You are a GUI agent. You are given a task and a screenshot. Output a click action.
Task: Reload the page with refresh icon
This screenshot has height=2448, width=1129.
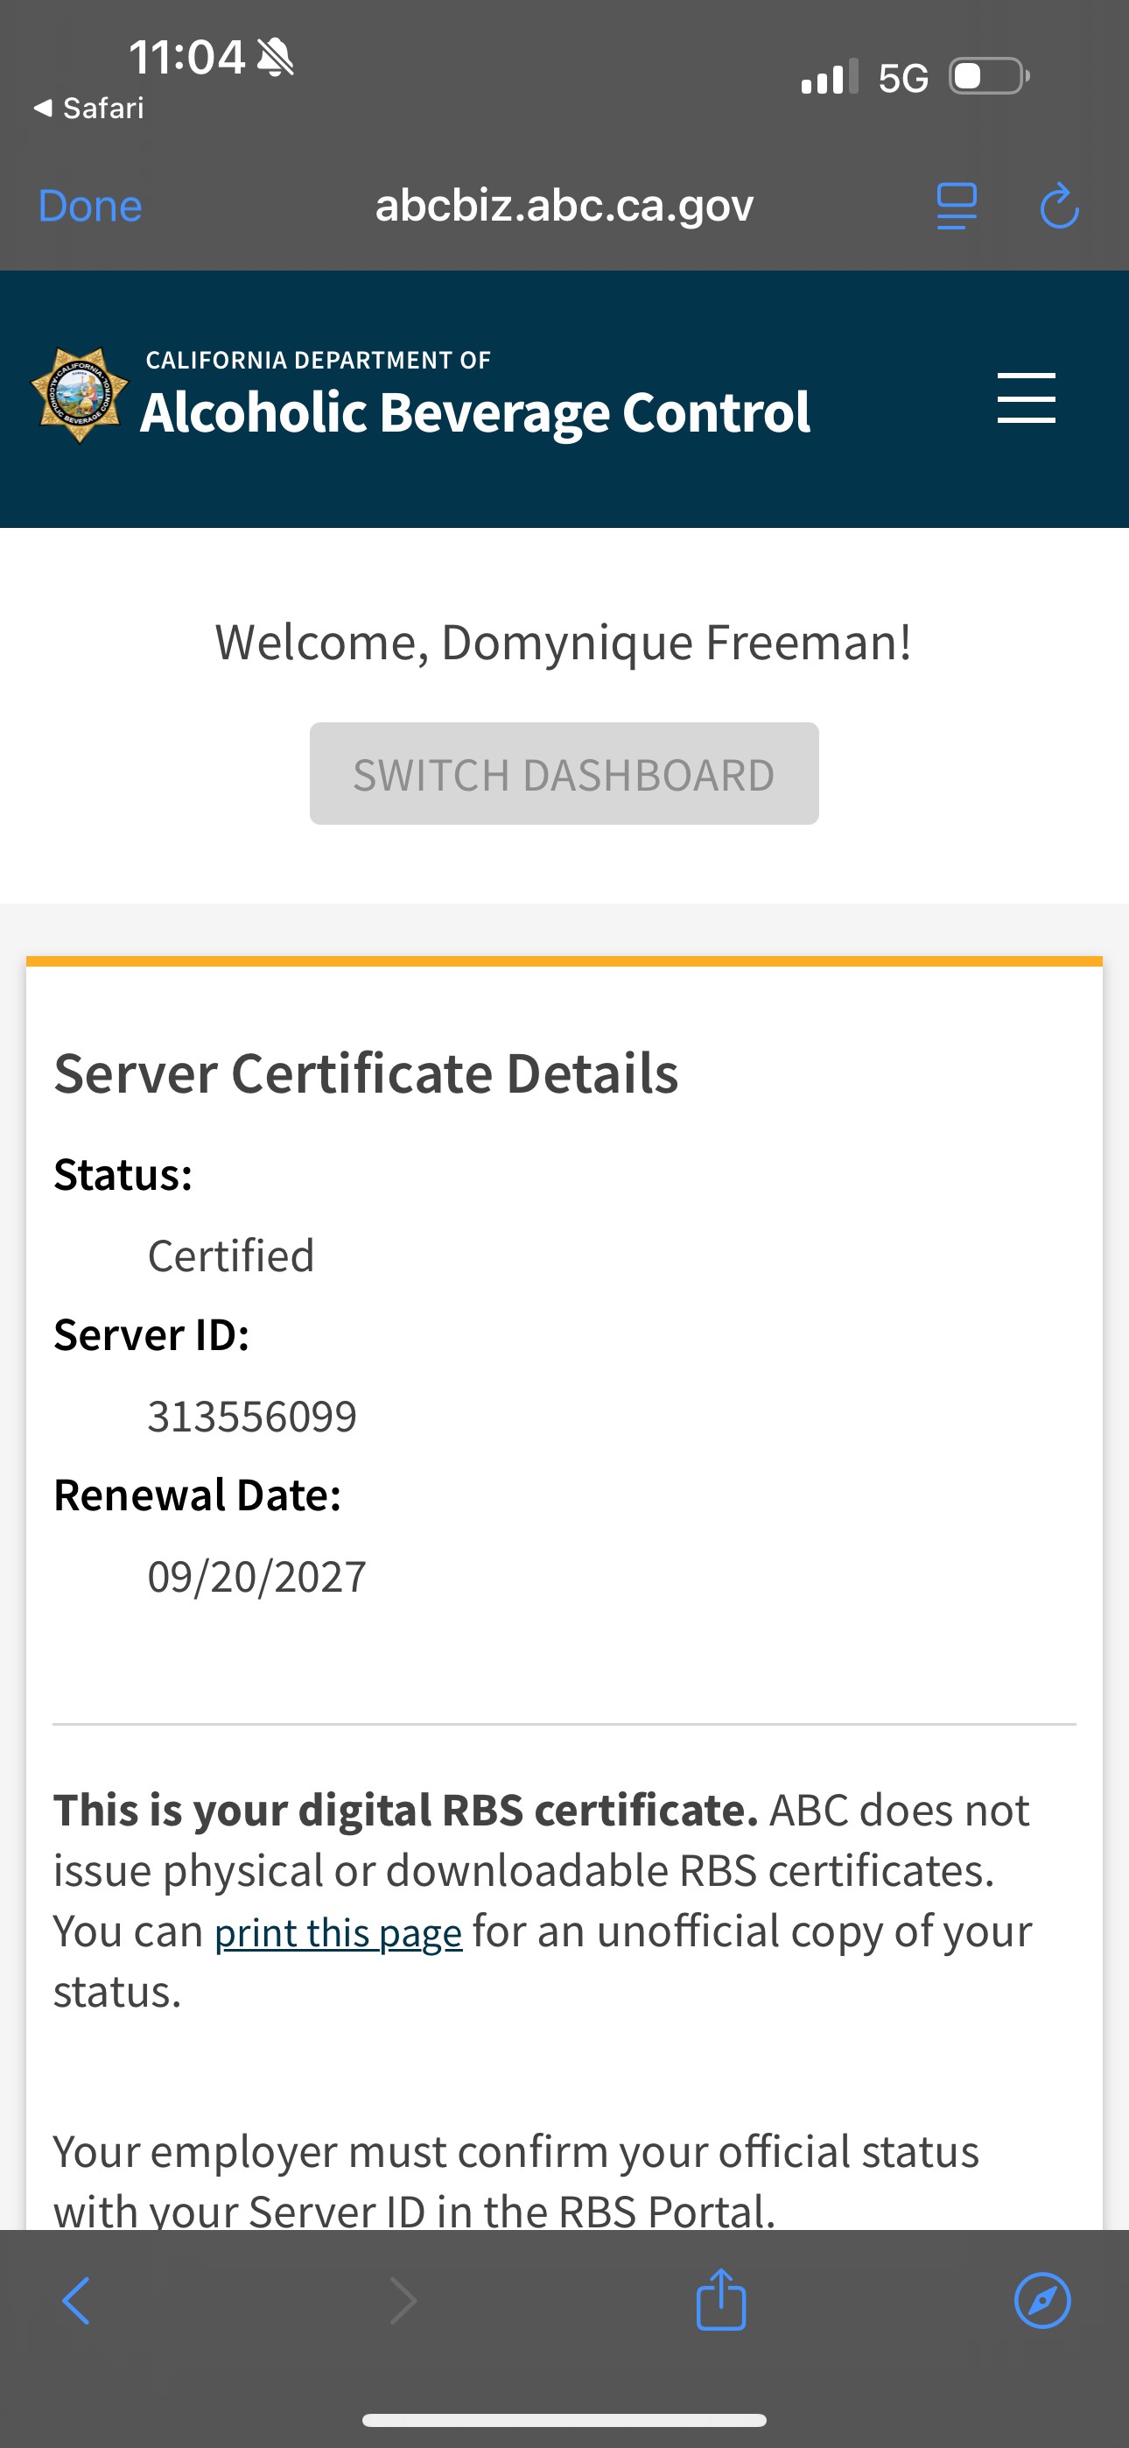coord(1059,207)
